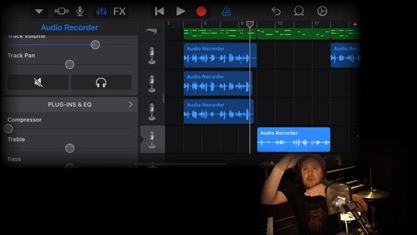Adjust the Treble slider knob
This screenshot has height=235, width=417.
(x=70, y=148)
